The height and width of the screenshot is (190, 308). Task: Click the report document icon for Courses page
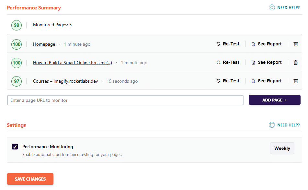pos(253,81)
